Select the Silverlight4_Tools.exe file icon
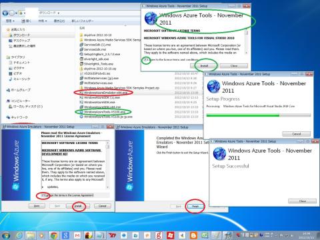 81,64
